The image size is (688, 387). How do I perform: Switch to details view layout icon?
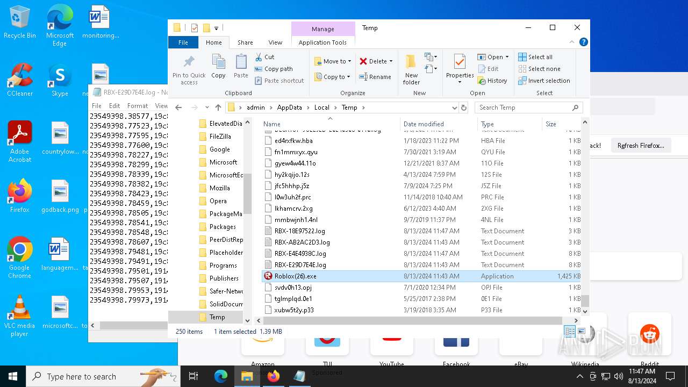click(570, 332)
